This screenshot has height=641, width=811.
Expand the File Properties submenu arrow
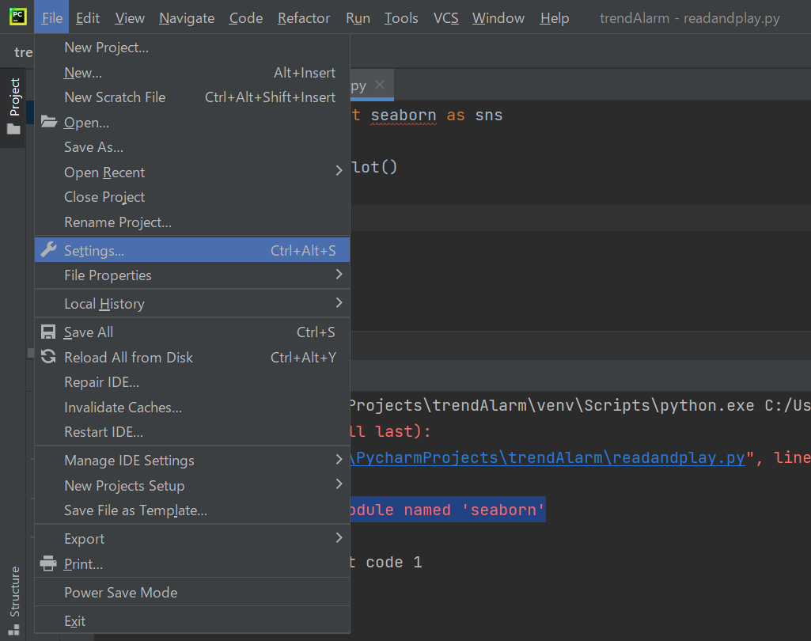[339, 274]
